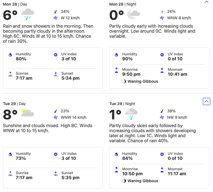Click the Tue 29 night moonset icon

click(x=162, y=170)
